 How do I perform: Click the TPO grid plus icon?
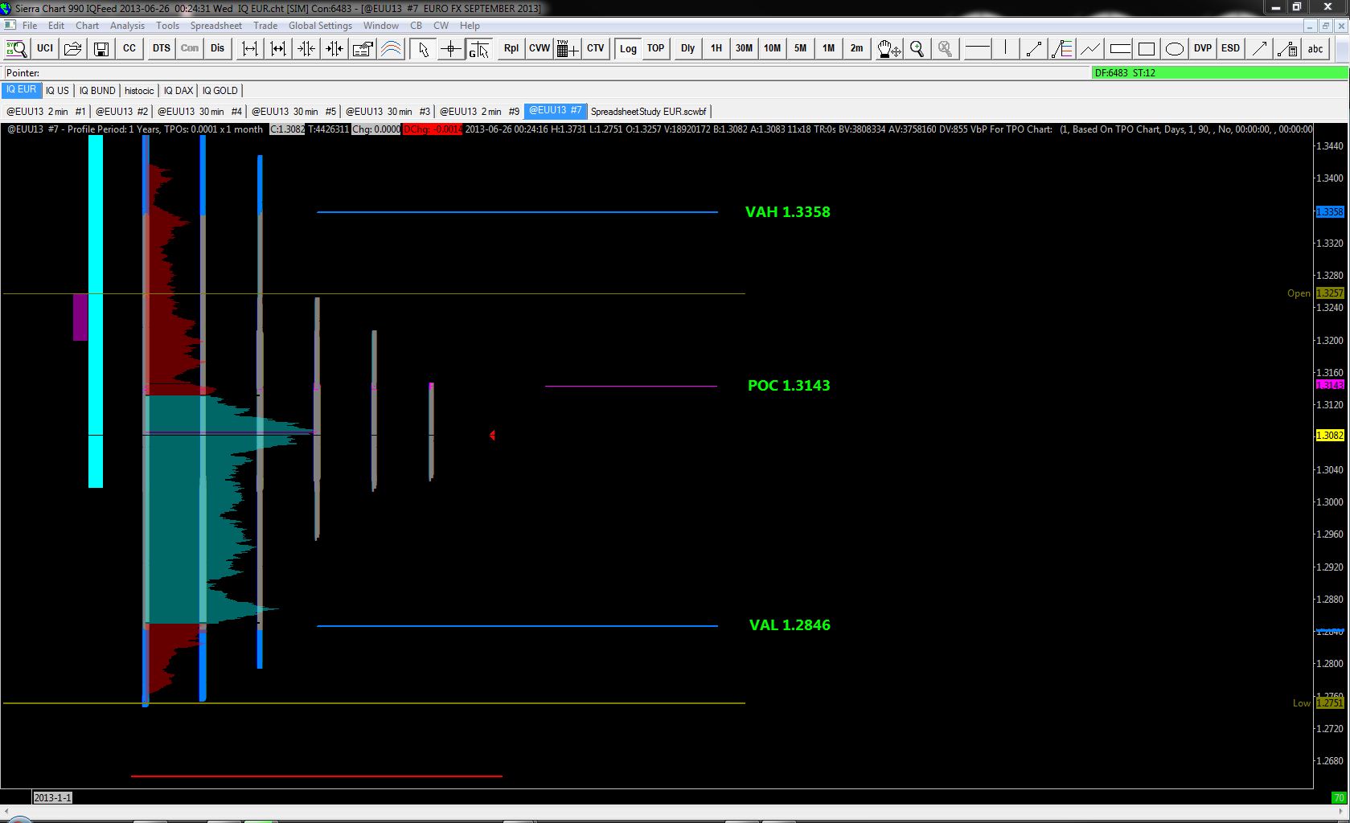(568, 48)
